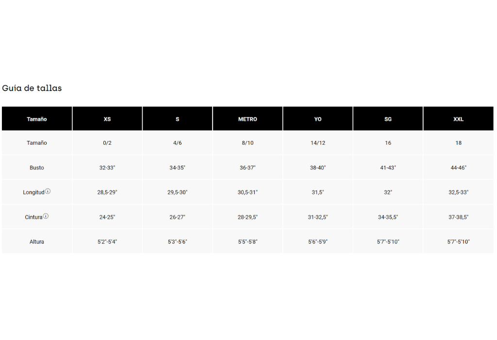Click the Longitud row label text
This screenshot has height=340, width=497.
(x=33, y=192)
